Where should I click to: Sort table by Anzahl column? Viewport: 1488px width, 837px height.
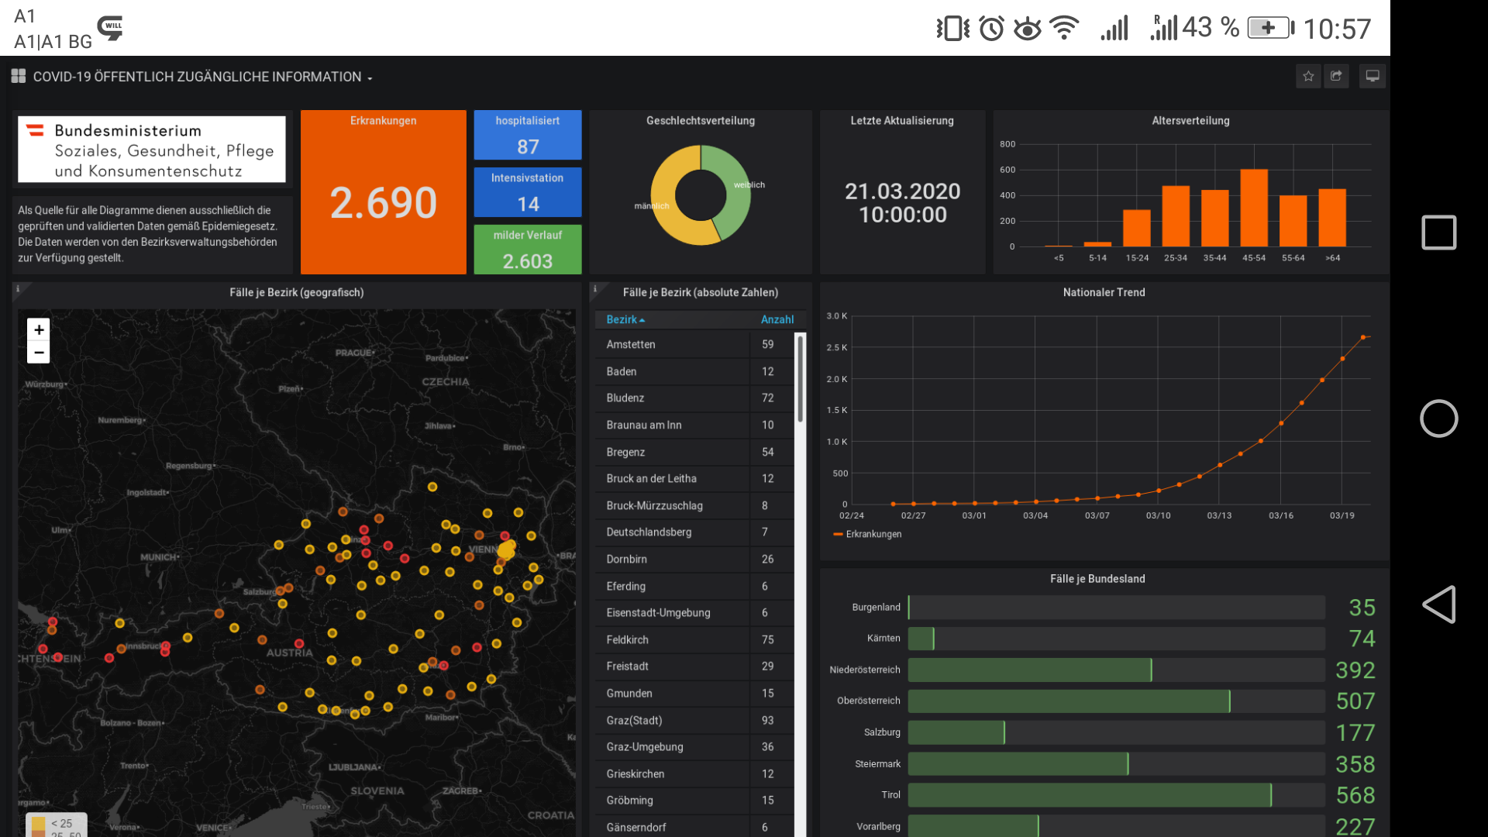777,319
